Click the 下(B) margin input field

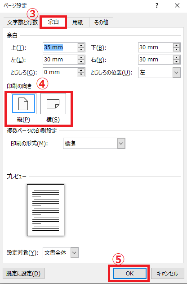tap(156, 47)
